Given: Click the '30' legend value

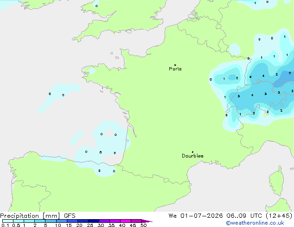Looking at the screenshot, I should coord(101,225).
